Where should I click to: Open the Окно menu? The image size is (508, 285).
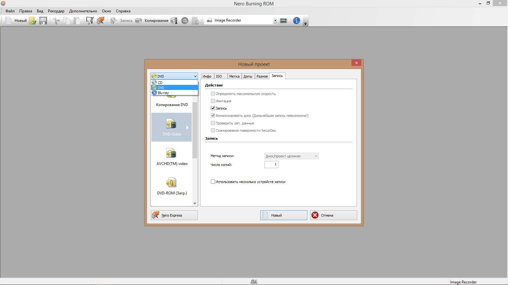(x=106, y=11)
